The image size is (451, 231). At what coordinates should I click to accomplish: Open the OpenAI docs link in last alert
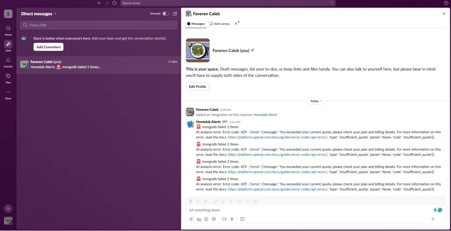coord(278,189)
